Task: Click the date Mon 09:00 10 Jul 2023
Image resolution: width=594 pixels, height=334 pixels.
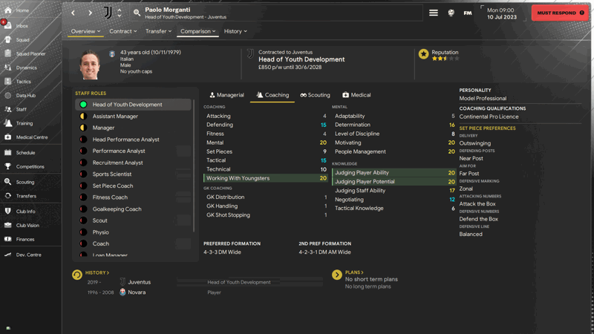Action: coord(502,13)
